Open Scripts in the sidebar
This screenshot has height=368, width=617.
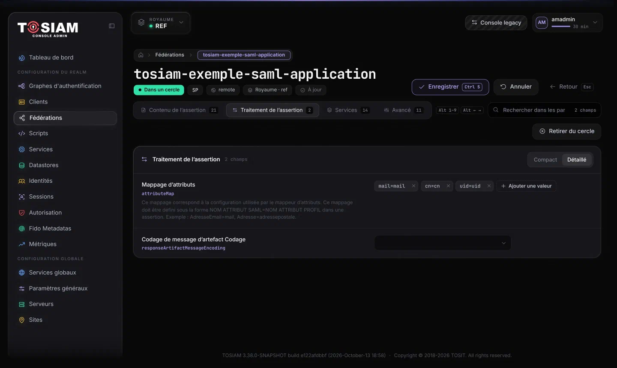[x=65, y=134]
